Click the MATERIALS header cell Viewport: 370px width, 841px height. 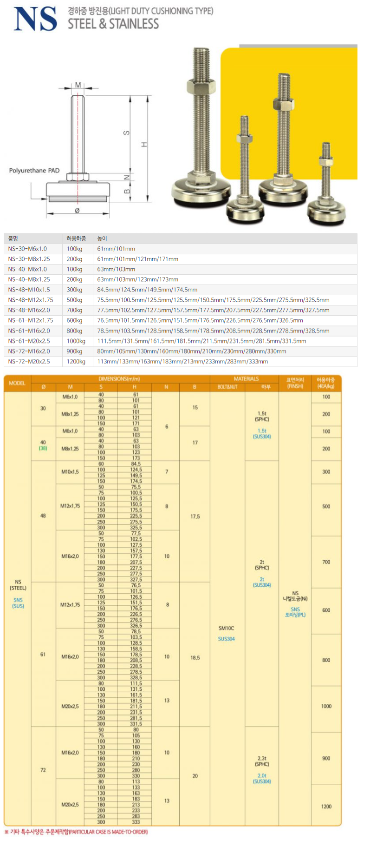pyautogui.click(x=246, y=379)
